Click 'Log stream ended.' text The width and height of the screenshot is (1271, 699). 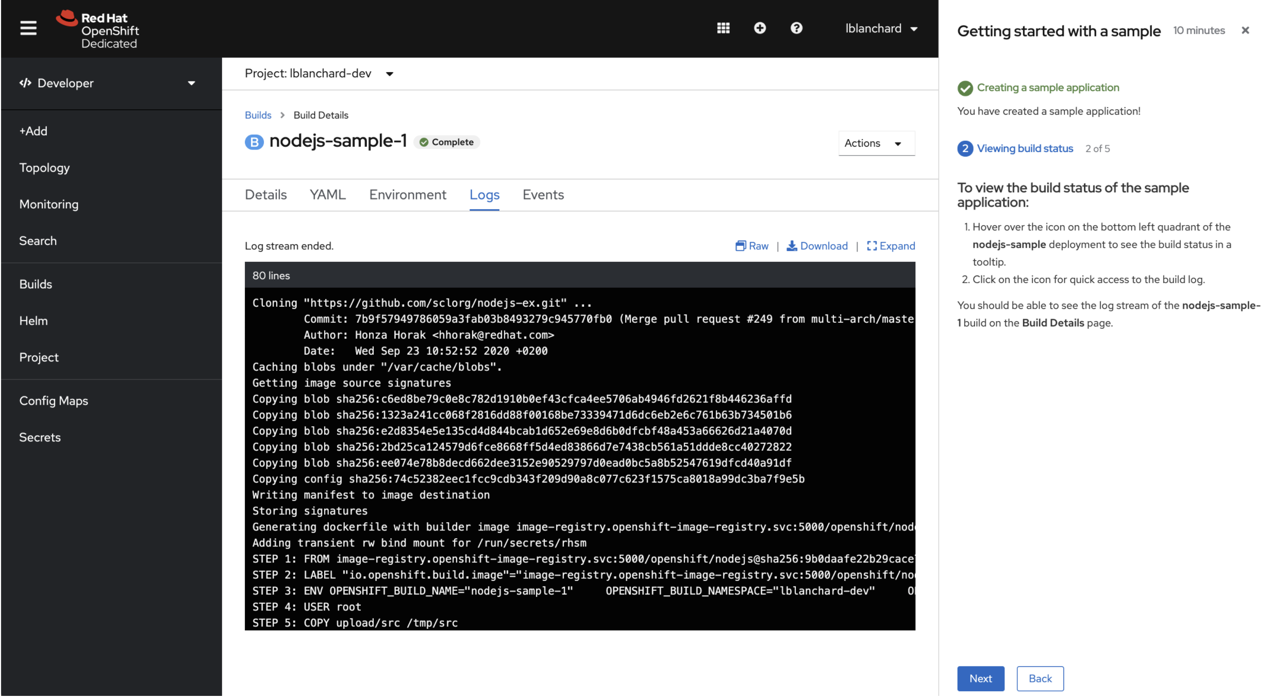tap(289, 246)
